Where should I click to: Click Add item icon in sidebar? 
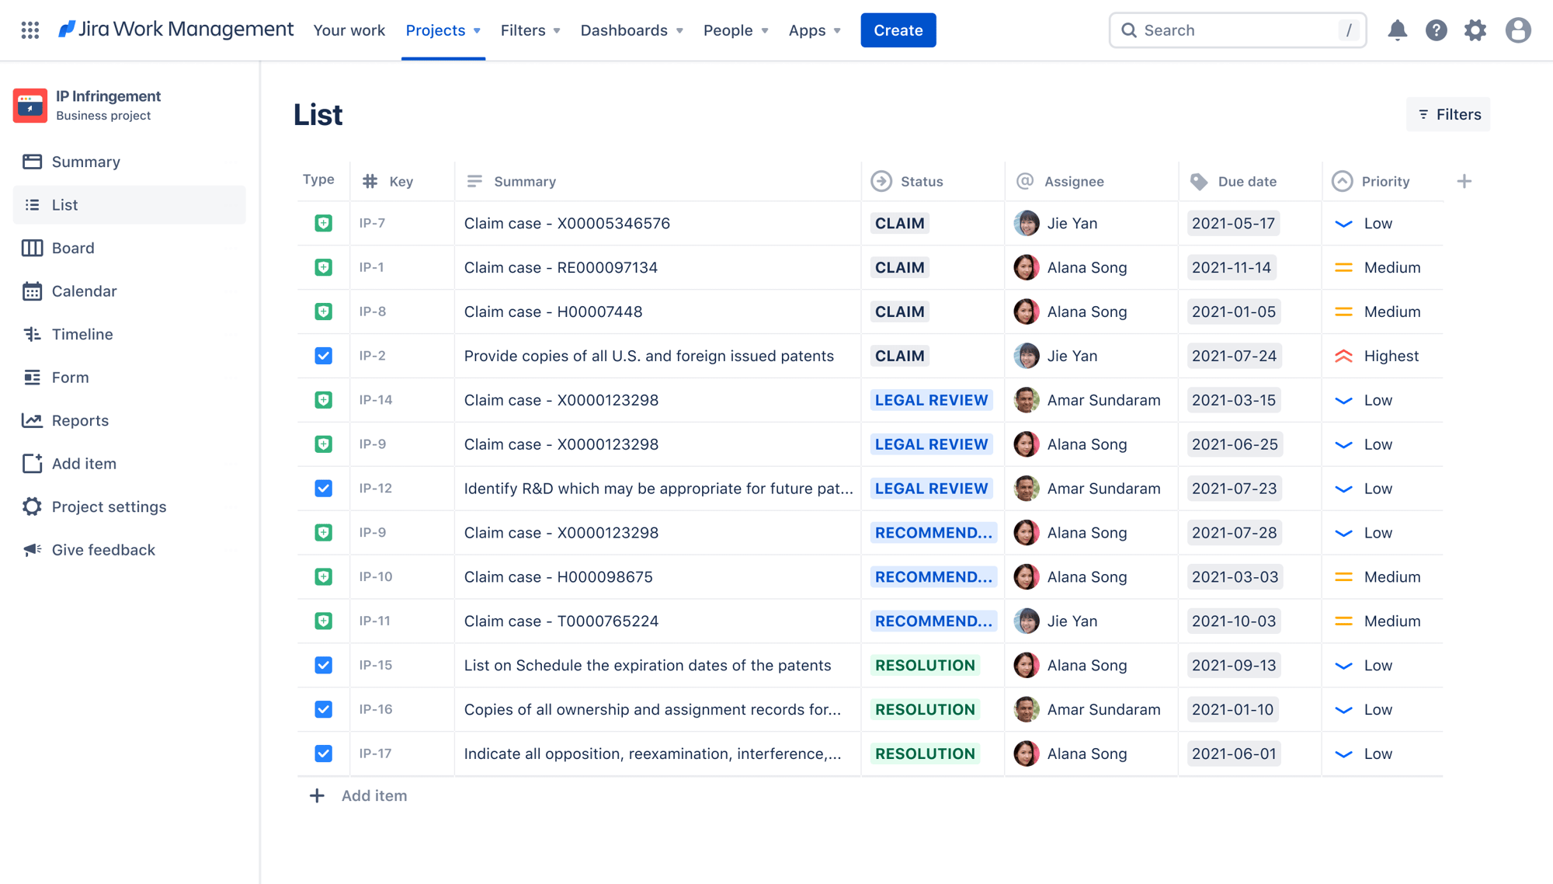[30, 462]
